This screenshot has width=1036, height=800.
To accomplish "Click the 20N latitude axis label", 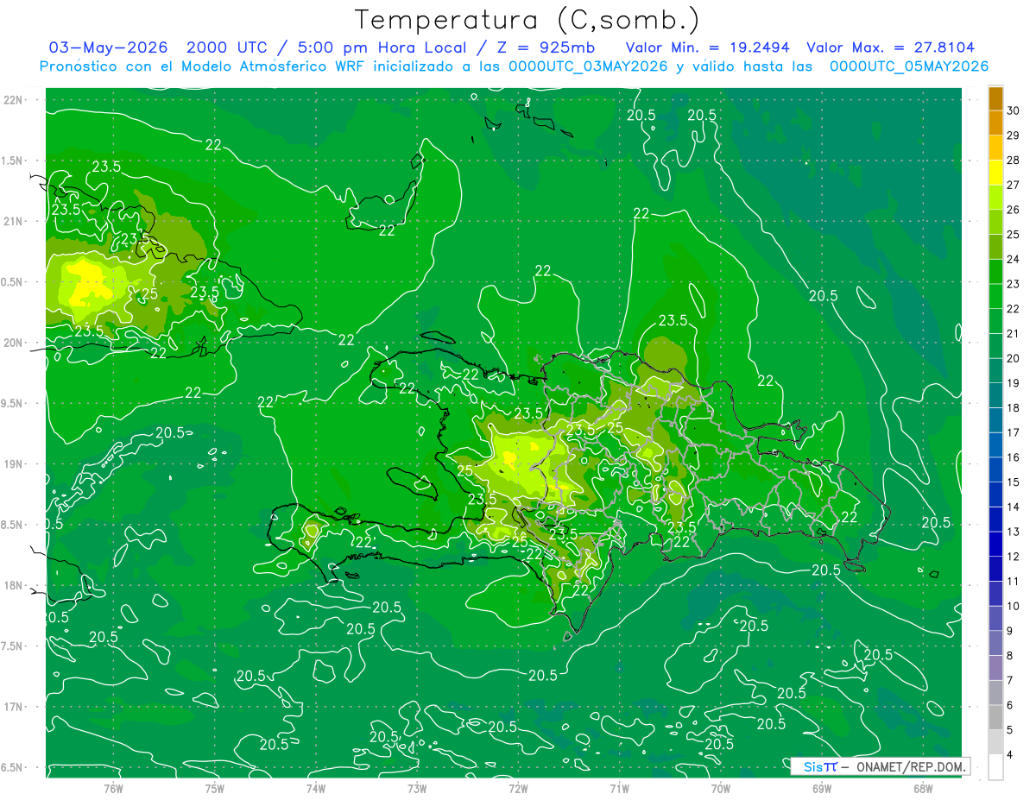I will [14, 343].
